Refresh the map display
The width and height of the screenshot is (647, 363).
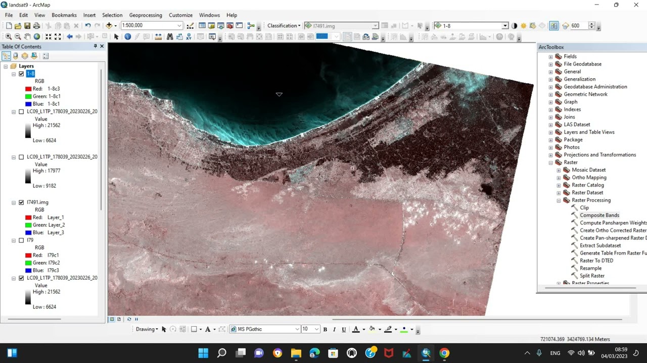[x=129, y=319]
